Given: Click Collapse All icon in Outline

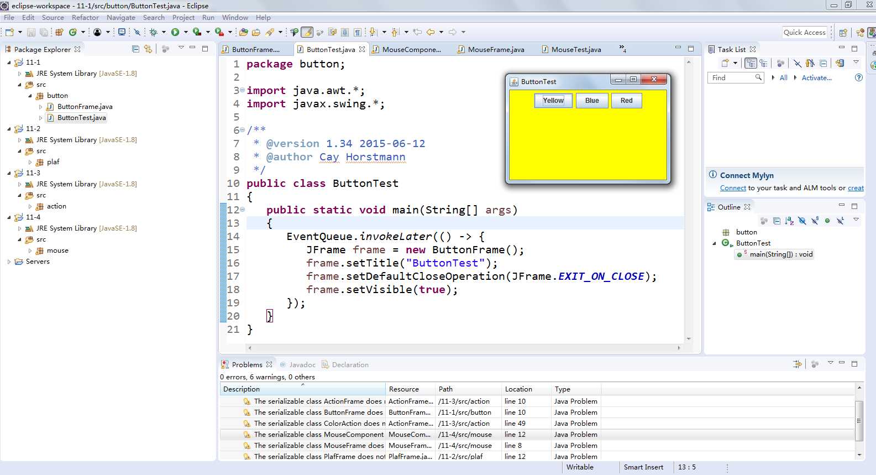Looking at the screenshot, I should [x=777, y=221].
